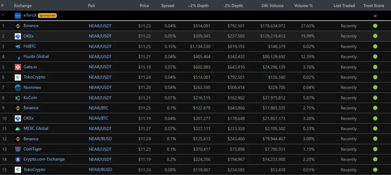The height and width of the screenshot is (175, 391).
Task: Sort by the Volume % column header
Action: pos(303,5)
